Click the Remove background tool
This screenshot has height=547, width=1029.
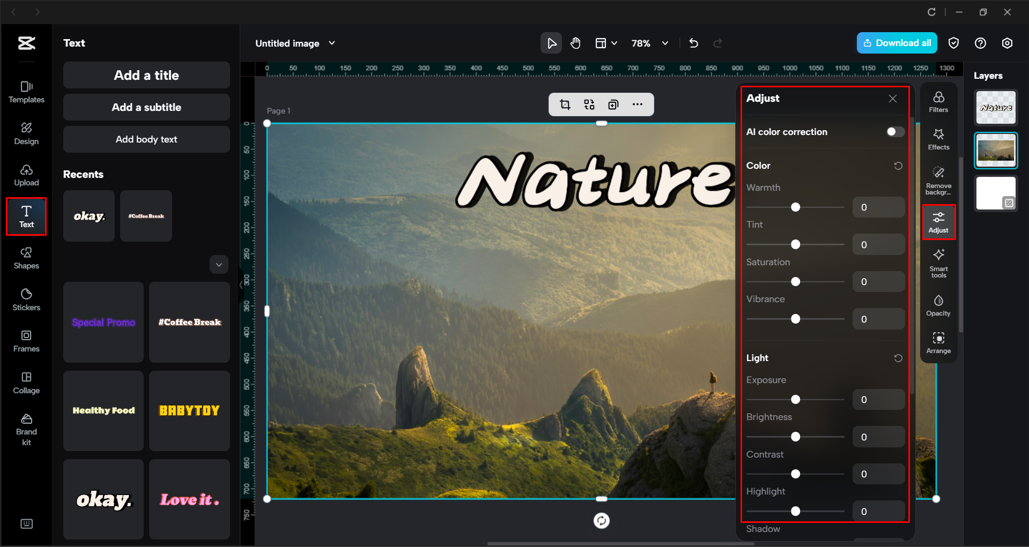[938, 179]
